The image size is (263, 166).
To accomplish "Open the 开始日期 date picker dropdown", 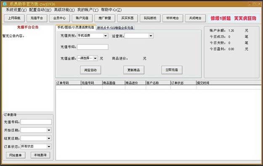I will click(x=49, y=130).
